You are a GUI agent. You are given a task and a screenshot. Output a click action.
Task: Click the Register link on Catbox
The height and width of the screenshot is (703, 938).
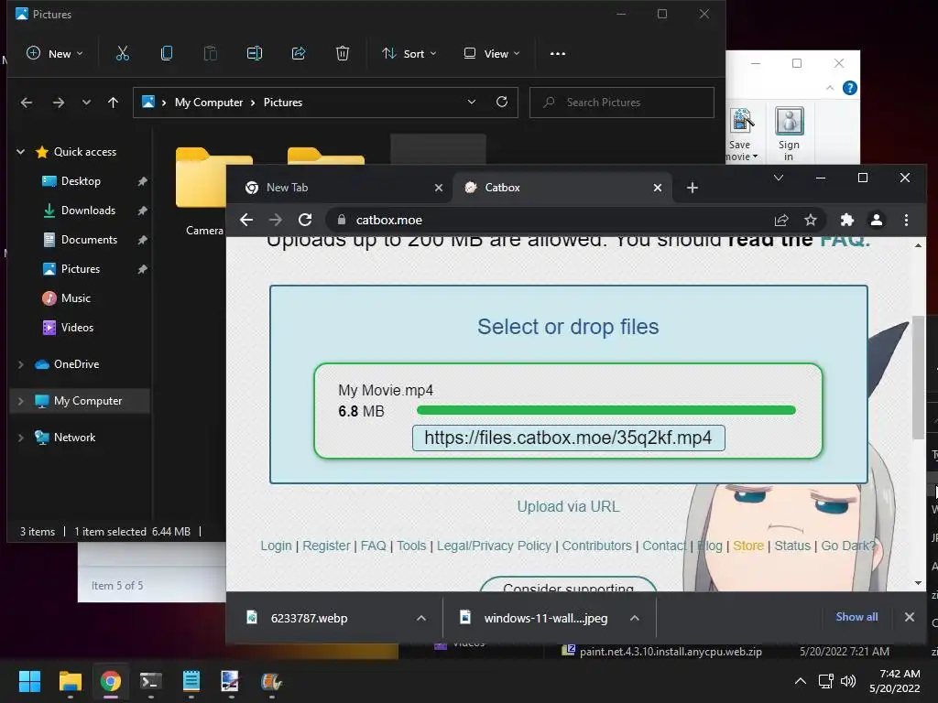tap(326, 546)
